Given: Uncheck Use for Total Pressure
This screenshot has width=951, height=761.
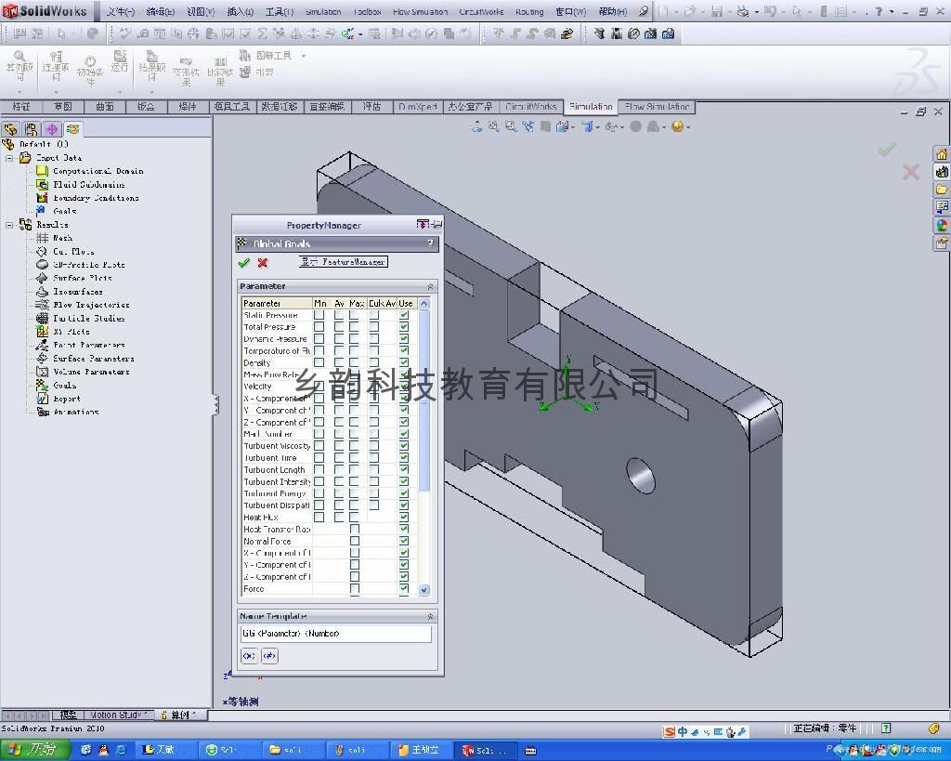Looking at the screenshot, I should [x=404, y=326].
